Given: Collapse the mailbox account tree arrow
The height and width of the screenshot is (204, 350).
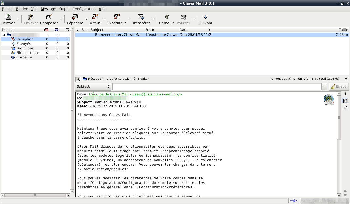Looking at the screenshot, I should coord(4,35).
